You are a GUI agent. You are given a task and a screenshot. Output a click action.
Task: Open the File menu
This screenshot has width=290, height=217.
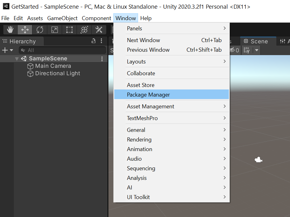pyautogui.click(x=5, y=18)
